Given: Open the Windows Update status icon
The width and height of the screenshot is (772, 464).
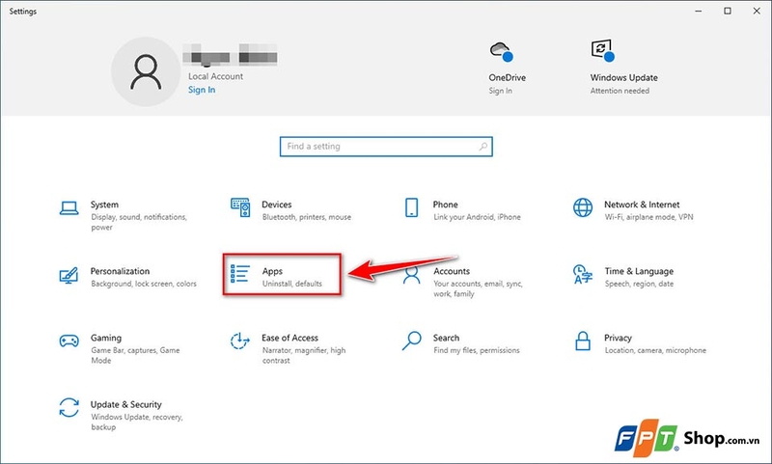Looking at the screenshot, I should click(602, 51).
